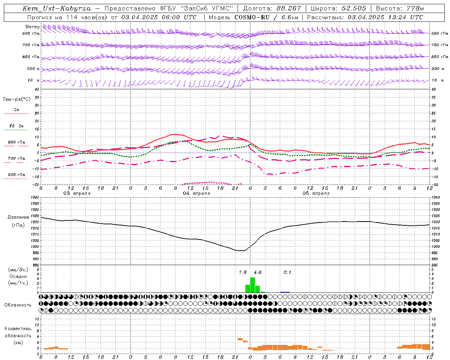The image size is (450, 360).
Task: Click the Ветер wind panel label
Action: click(32, 27)
